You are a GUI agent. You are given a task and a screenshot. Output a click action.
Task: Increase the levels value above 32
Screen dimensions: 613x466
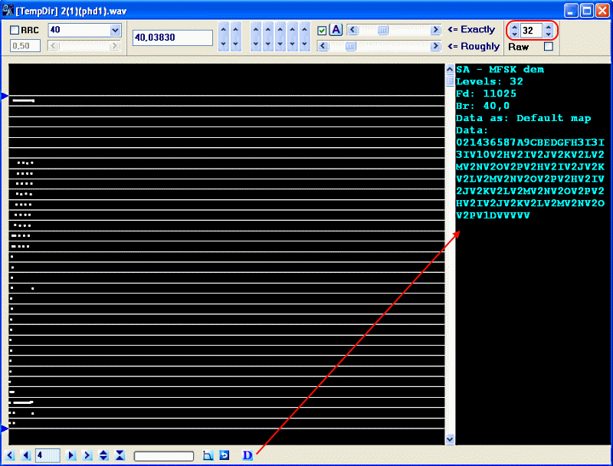[x=548, y=27]
